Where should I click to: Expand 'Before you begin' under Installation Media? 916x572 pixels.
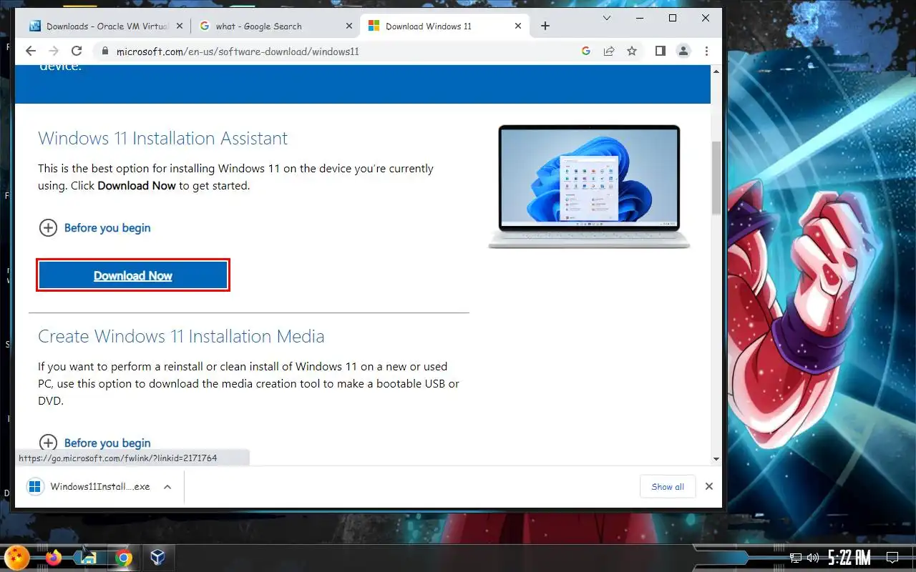[94, 443]
